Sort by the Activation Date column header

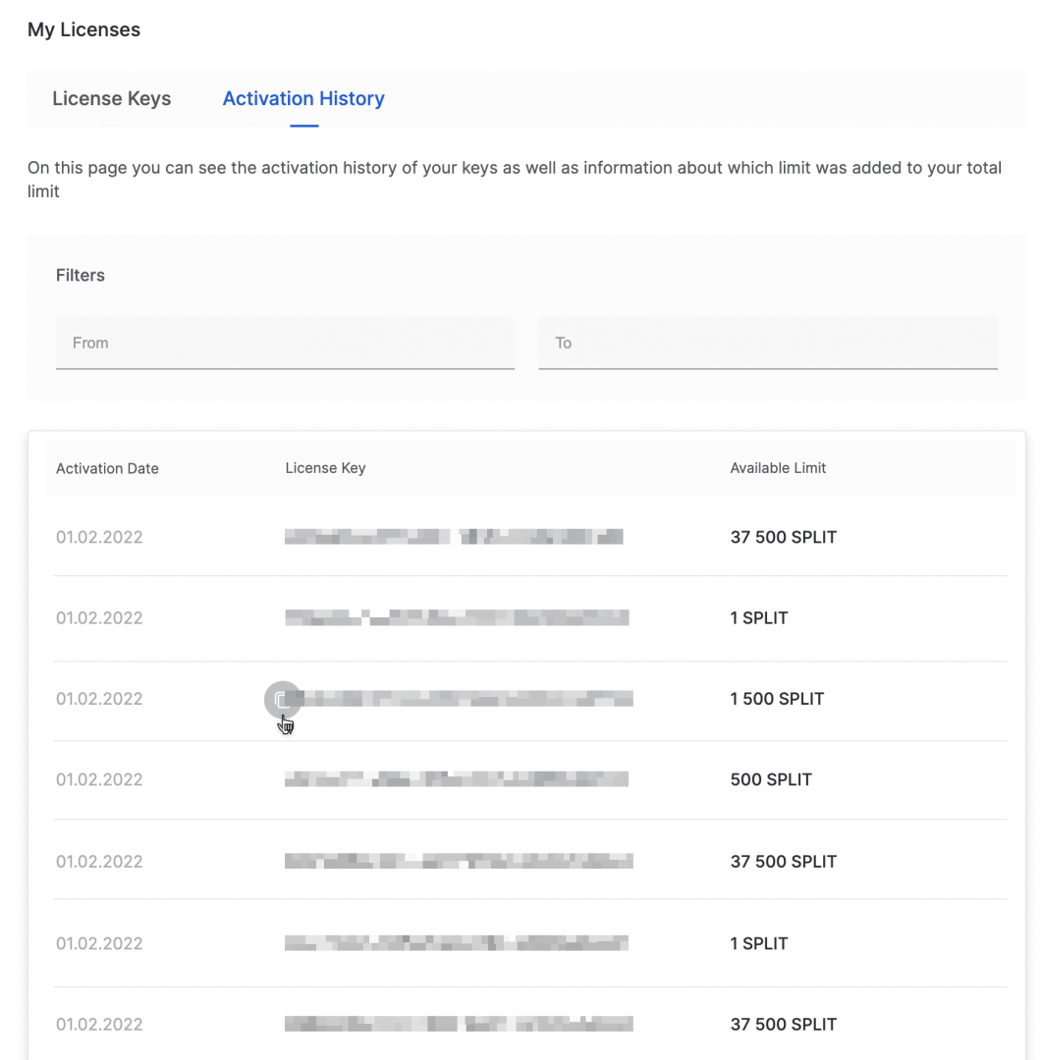point(107,468)
